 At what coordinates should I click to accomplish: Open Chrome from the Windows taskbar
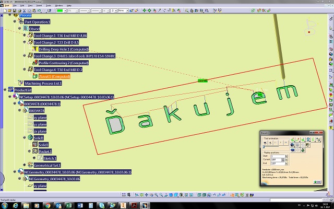pyautogui.click(x=47, y=205)
